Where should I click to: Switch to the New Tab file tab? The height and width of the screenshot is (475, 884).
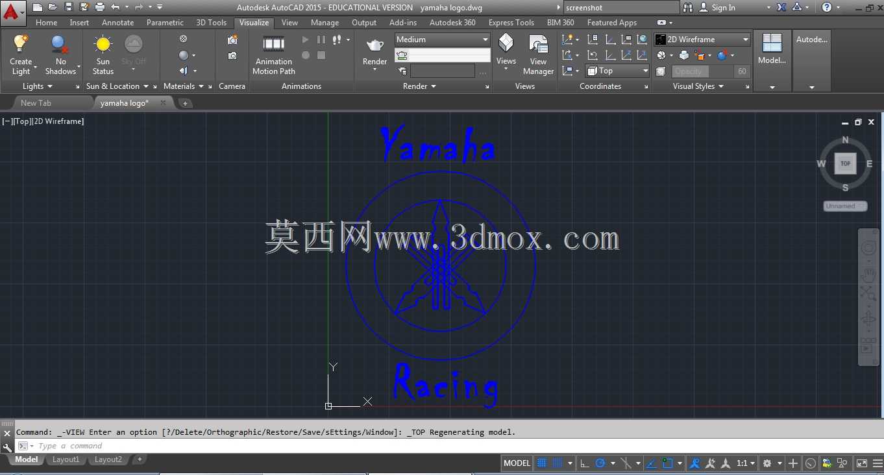pyautogui.click(x=36, y=103)
